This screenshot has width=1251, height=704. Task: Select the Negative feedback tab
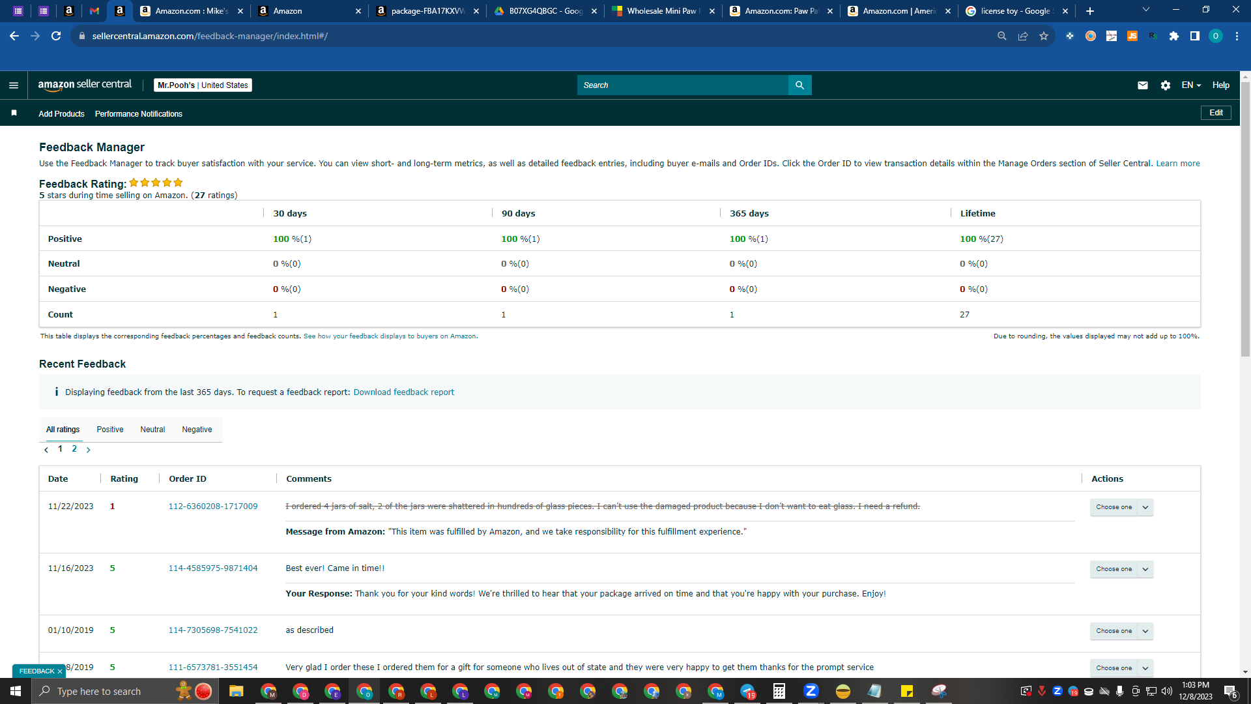(x=197, y=430)
